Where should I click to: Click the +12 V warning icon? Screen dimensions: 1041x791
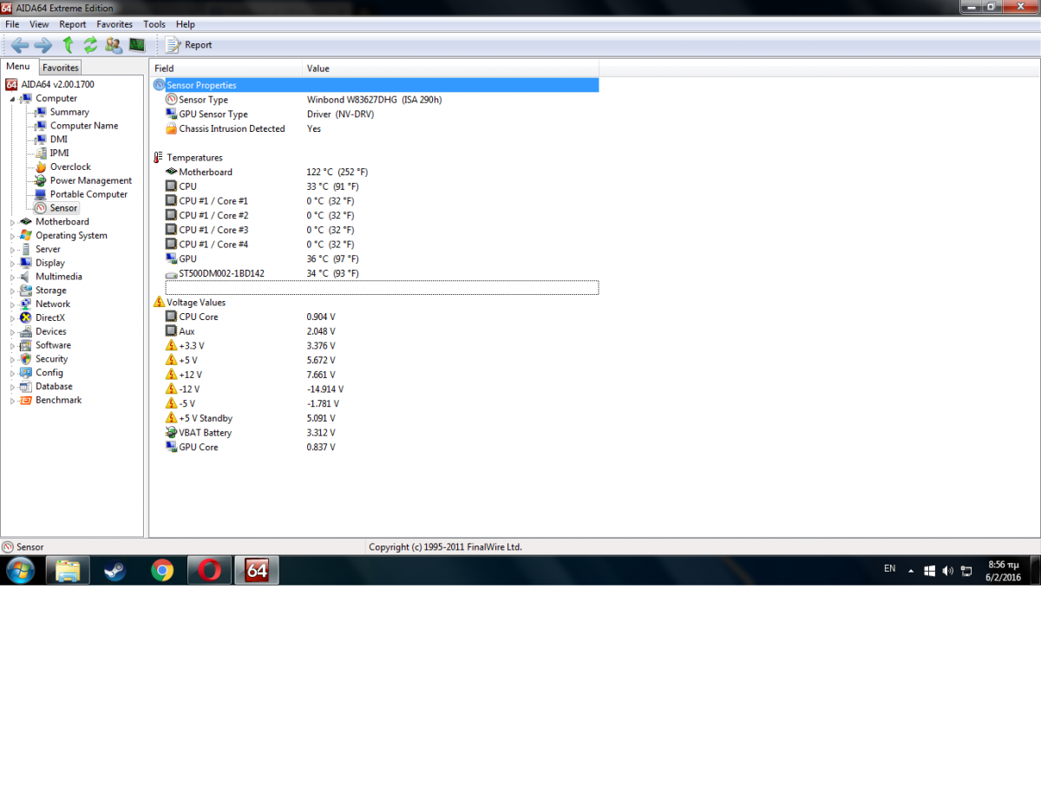pos(172,375)
